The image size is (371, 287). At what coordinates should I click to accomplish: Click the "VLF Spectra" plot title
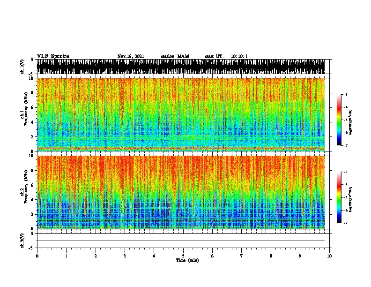pos(53,56)
